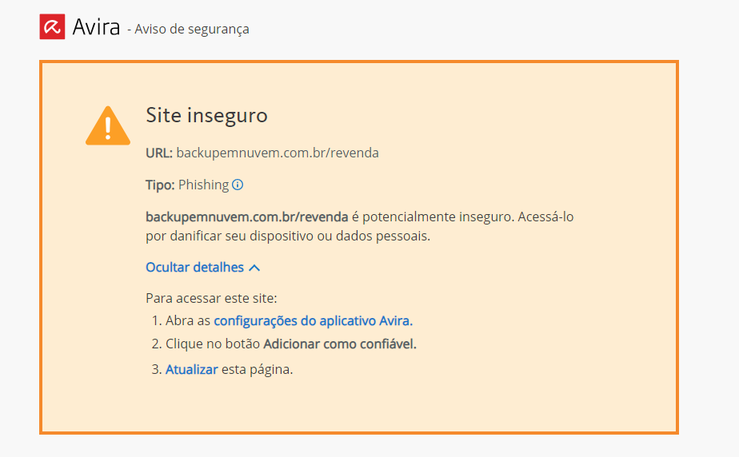
Task: Click the Tipo: Phishing label
Action: [x=187, y=185]
